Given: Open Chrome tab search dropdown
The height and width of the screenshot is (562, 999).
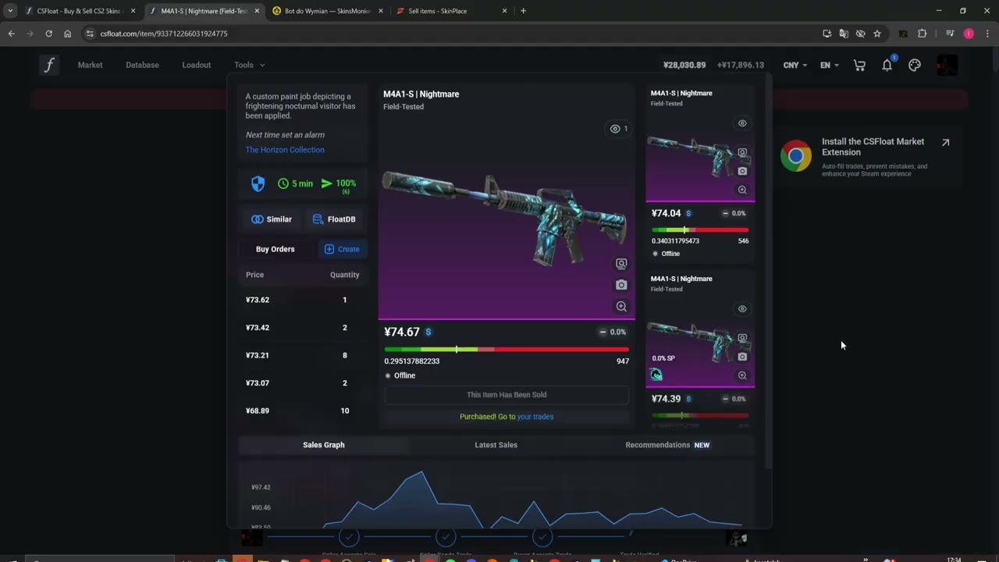Looking at the screenshot, I should point(10,11).
